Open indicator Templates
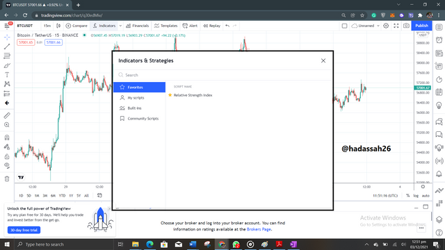Screen dimensions: 445x250 165,26
